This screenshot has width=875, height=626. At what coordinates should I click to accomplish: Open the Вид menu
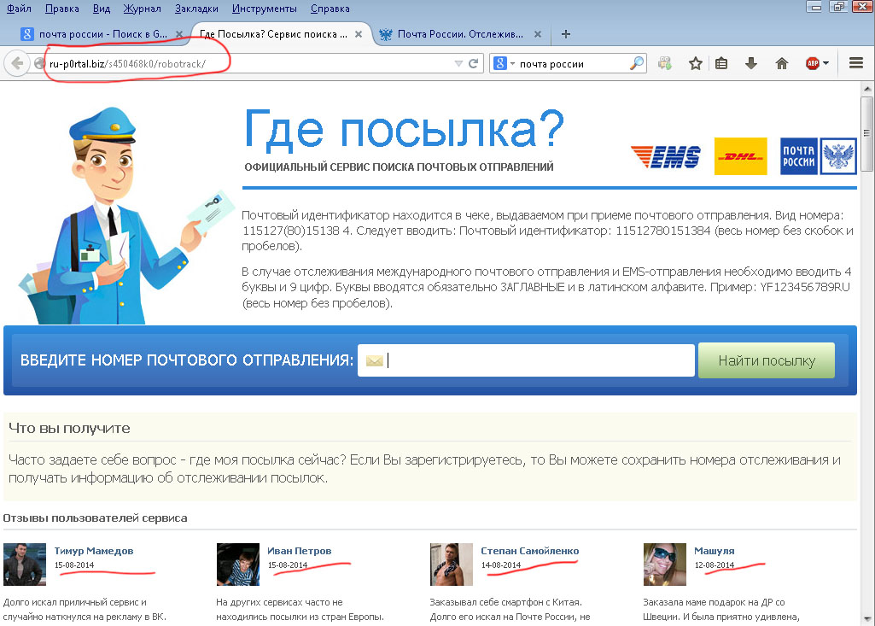click(102, 9)
